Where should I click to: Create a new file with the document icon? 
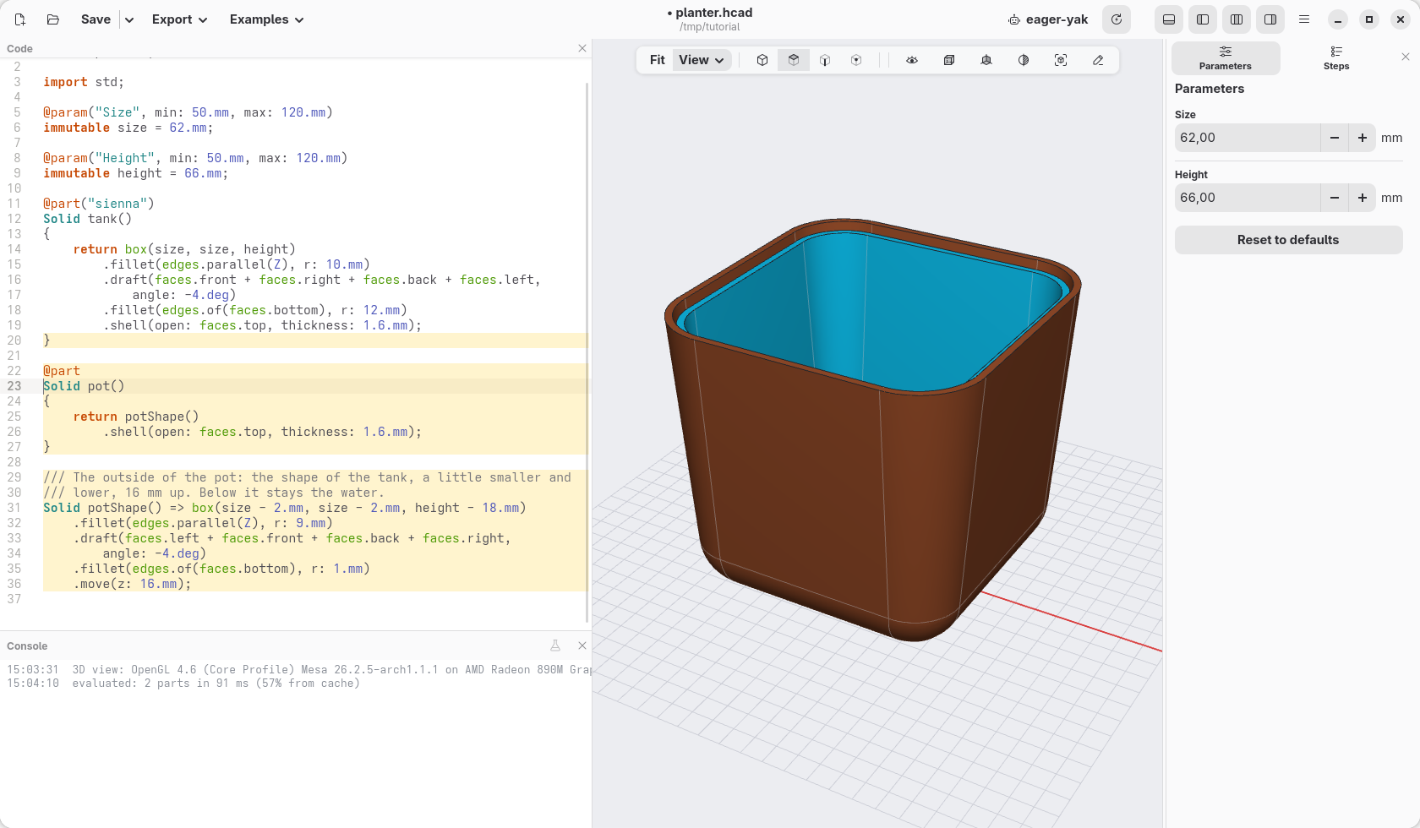tap(20, 19)
